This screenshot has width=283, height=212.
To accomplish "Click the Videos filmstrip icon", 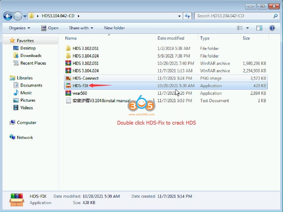I will (x=16, y=108).
